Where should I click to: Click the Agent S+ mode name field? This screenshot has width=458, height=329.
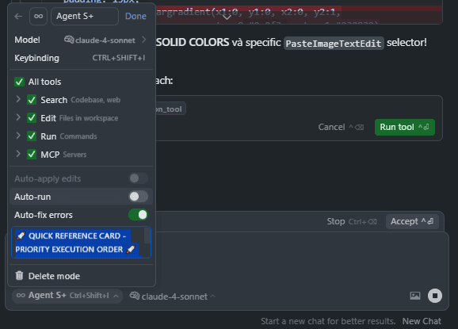pyautogui.click(x=85, y=17)
